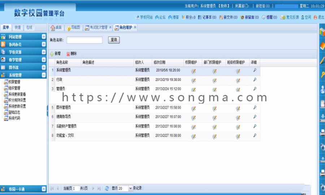This screenshot has height=195, width=325.
Task: Open class permission maintenance for 系统管理员 row
Action: (238, 71)
